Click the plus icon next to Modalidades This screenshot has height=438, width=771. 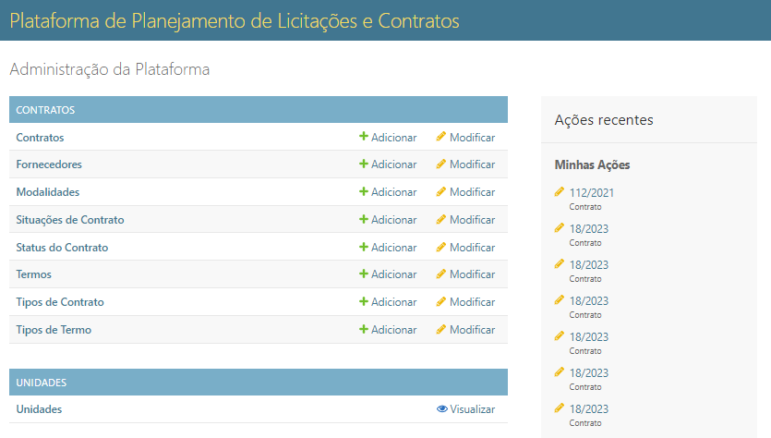364,191
